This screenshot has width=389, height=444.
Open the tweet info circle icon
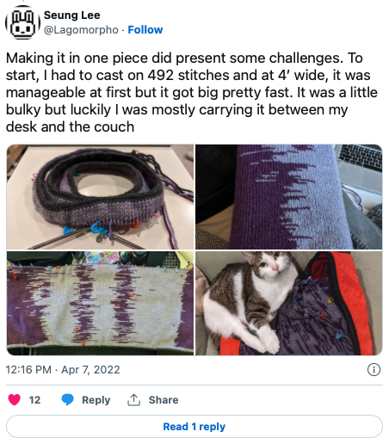374,370
